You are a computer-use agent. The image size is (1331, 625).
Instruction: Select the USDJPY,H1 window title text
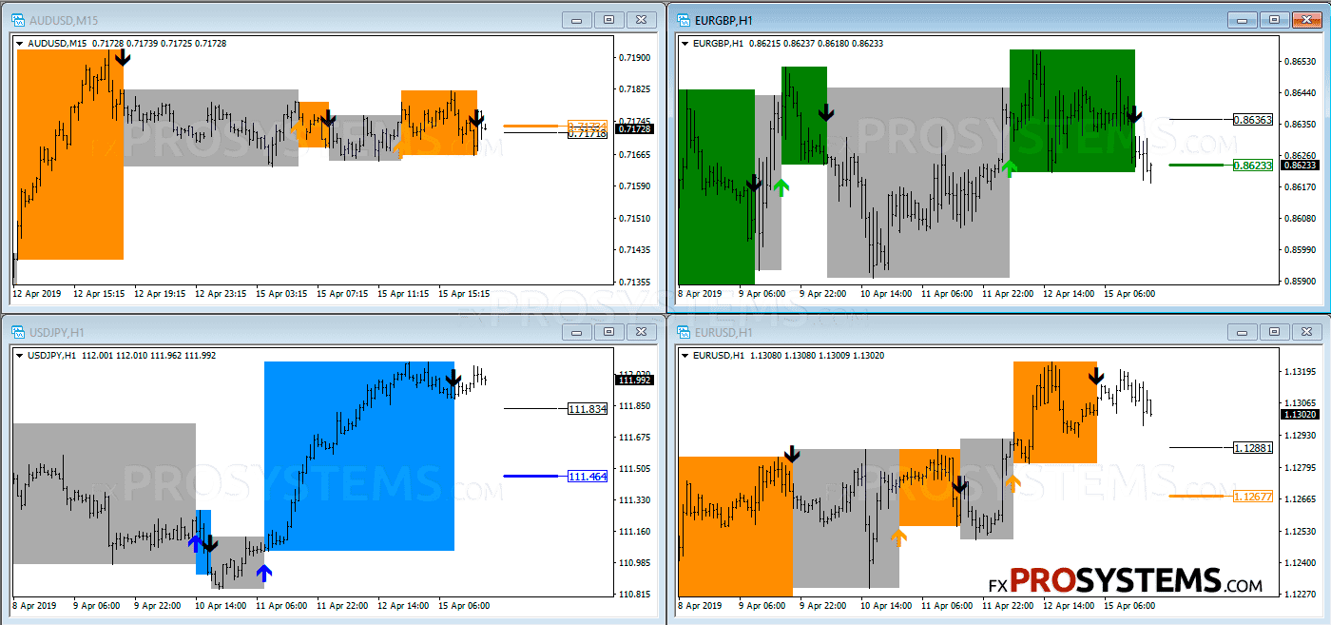[58, 332]
